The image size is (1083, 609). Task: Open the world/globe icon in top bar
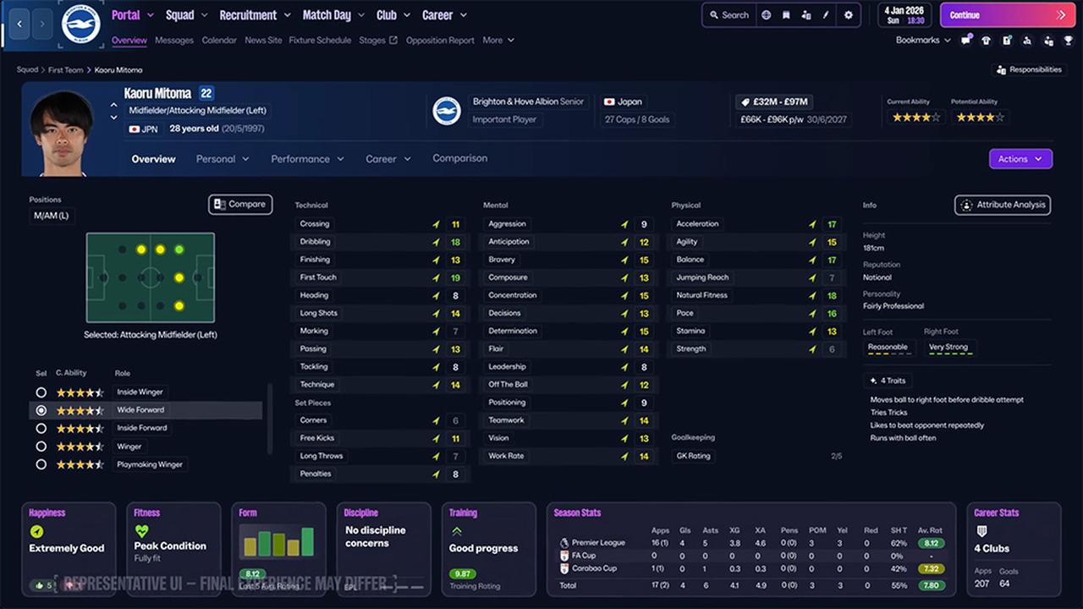pos(766,14)
